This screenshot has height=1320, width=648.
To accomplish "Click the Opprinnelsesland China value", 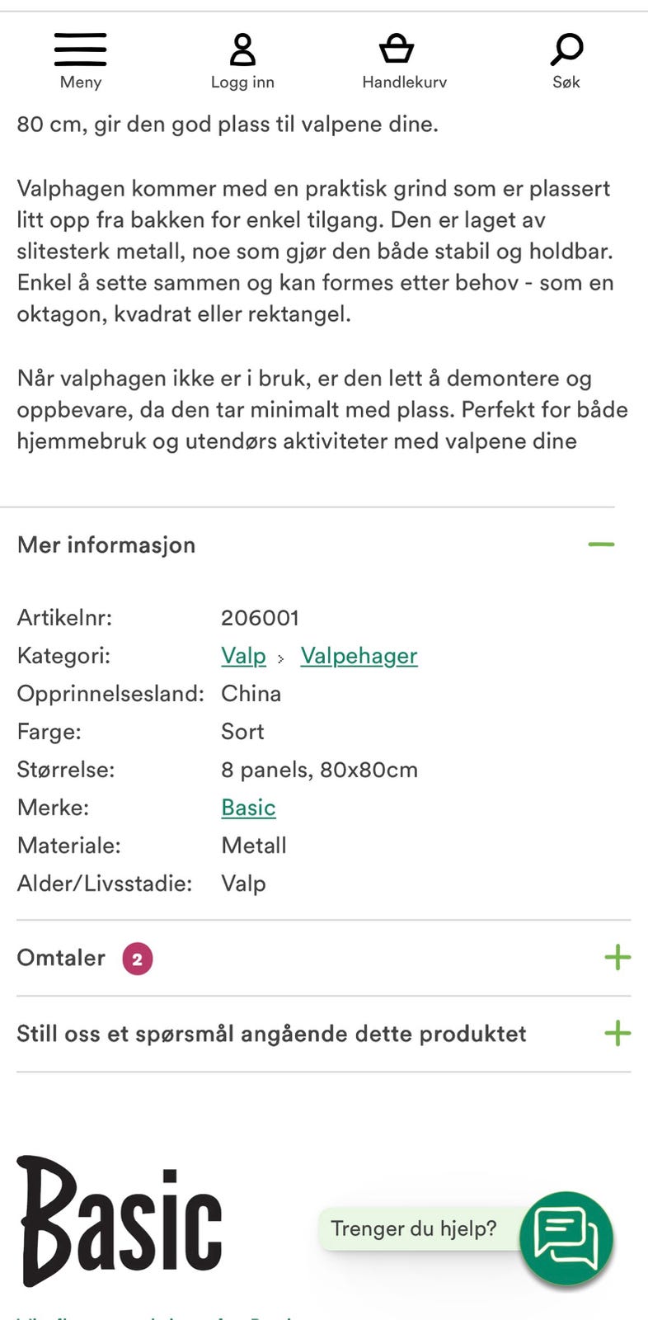I will tap(251, 694).
